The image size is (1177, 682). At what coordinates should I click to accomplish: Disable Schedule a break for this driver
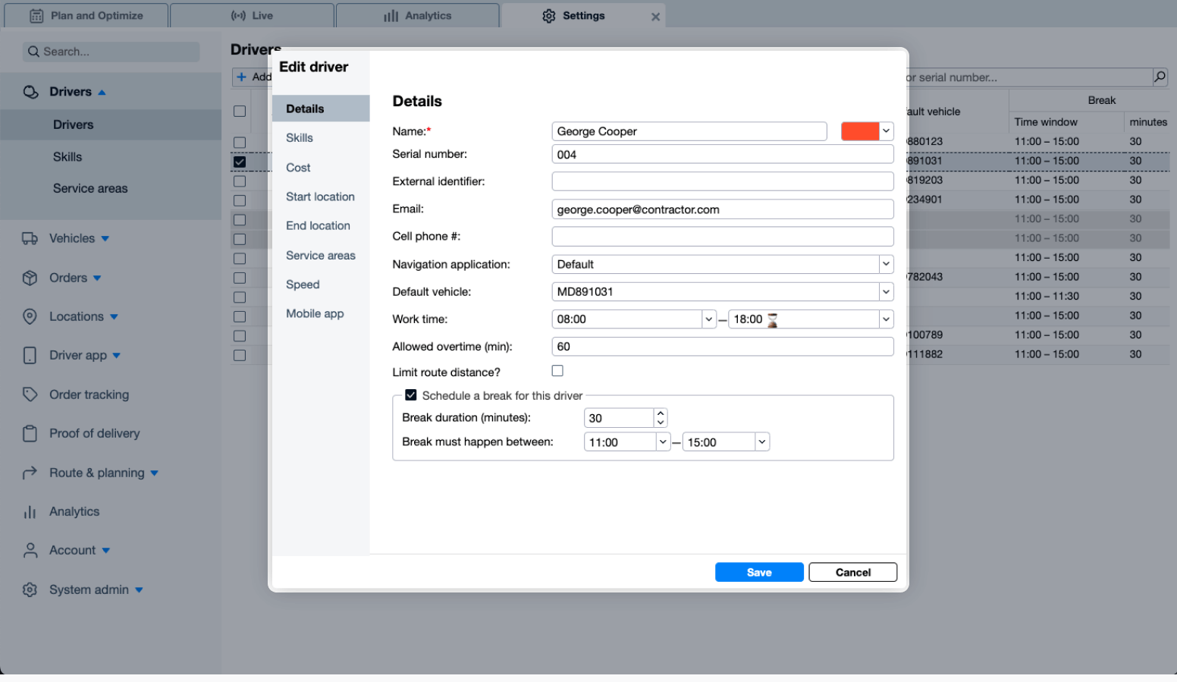click(x=410, y=394)
